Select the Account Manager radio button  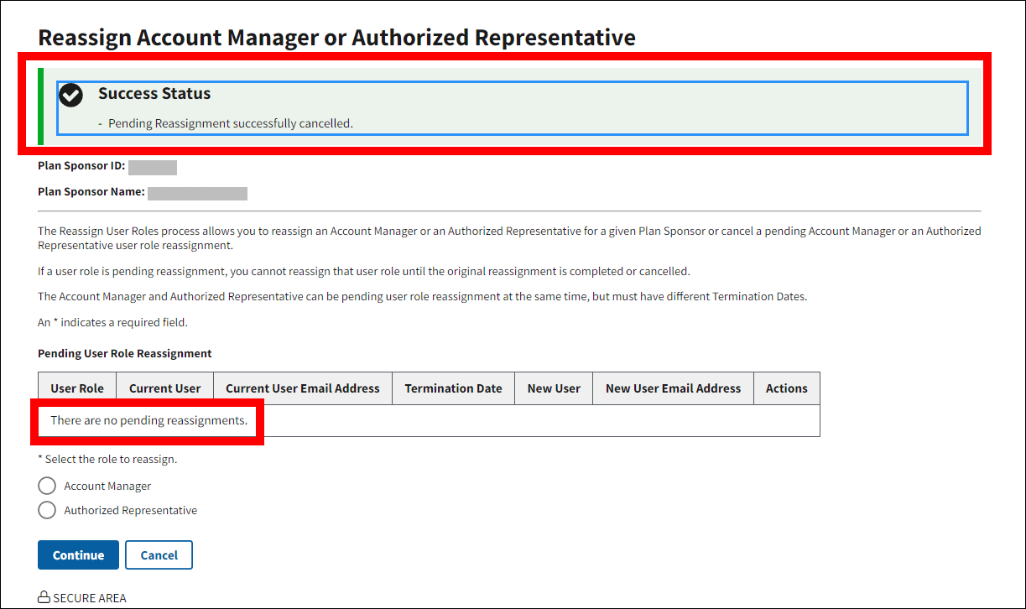[48, 486]
